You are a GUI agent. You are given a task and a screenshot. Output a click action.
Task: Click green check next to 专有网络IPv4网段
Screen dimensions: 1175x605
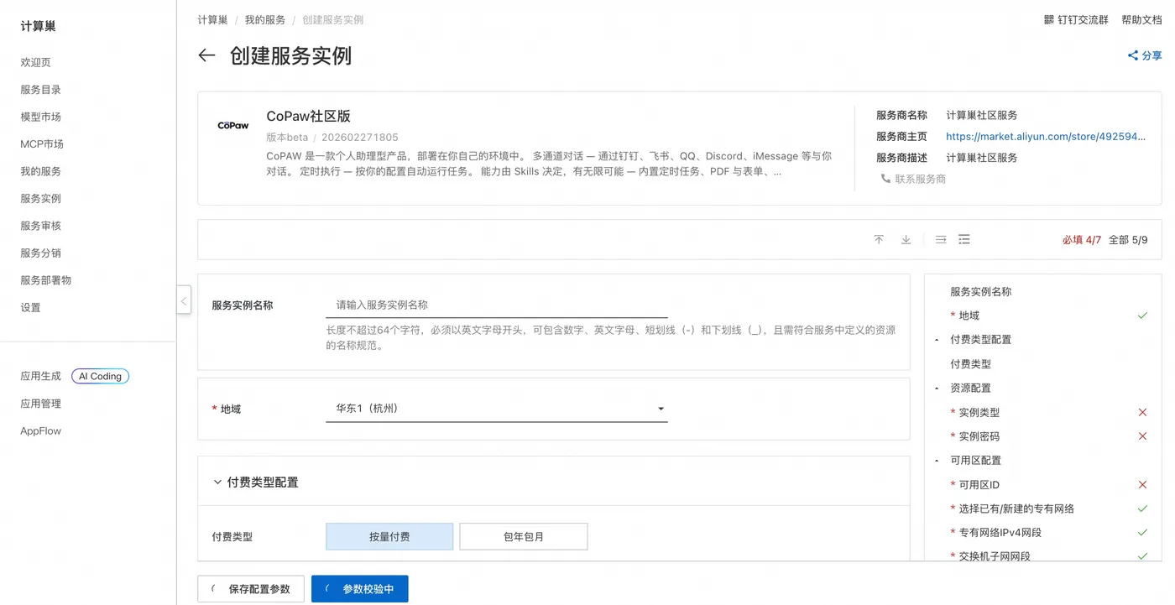(x=1142, y=533)
